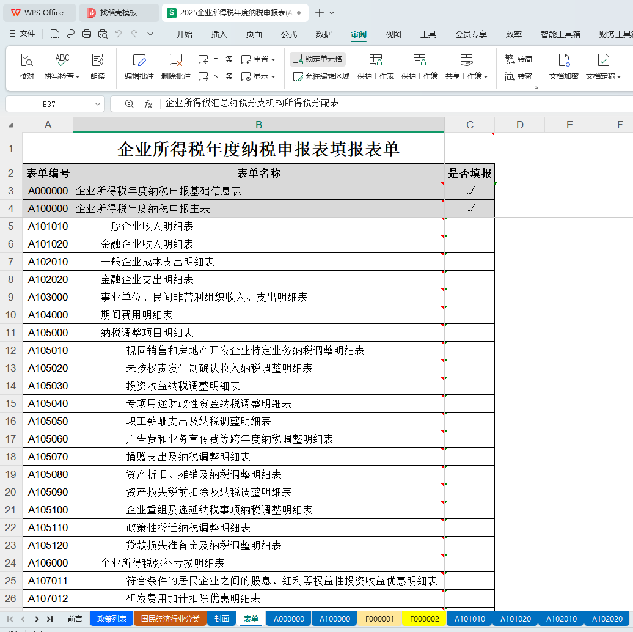The height and width of the screenshot is (632, 633).
Task: Open the 文件 menu
Action: (23, 34)
